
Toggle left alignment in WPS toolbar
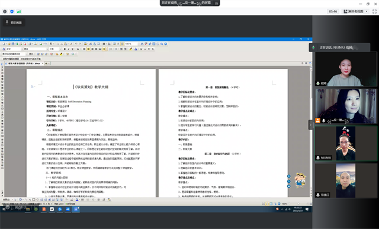click(x=84, y=49)
